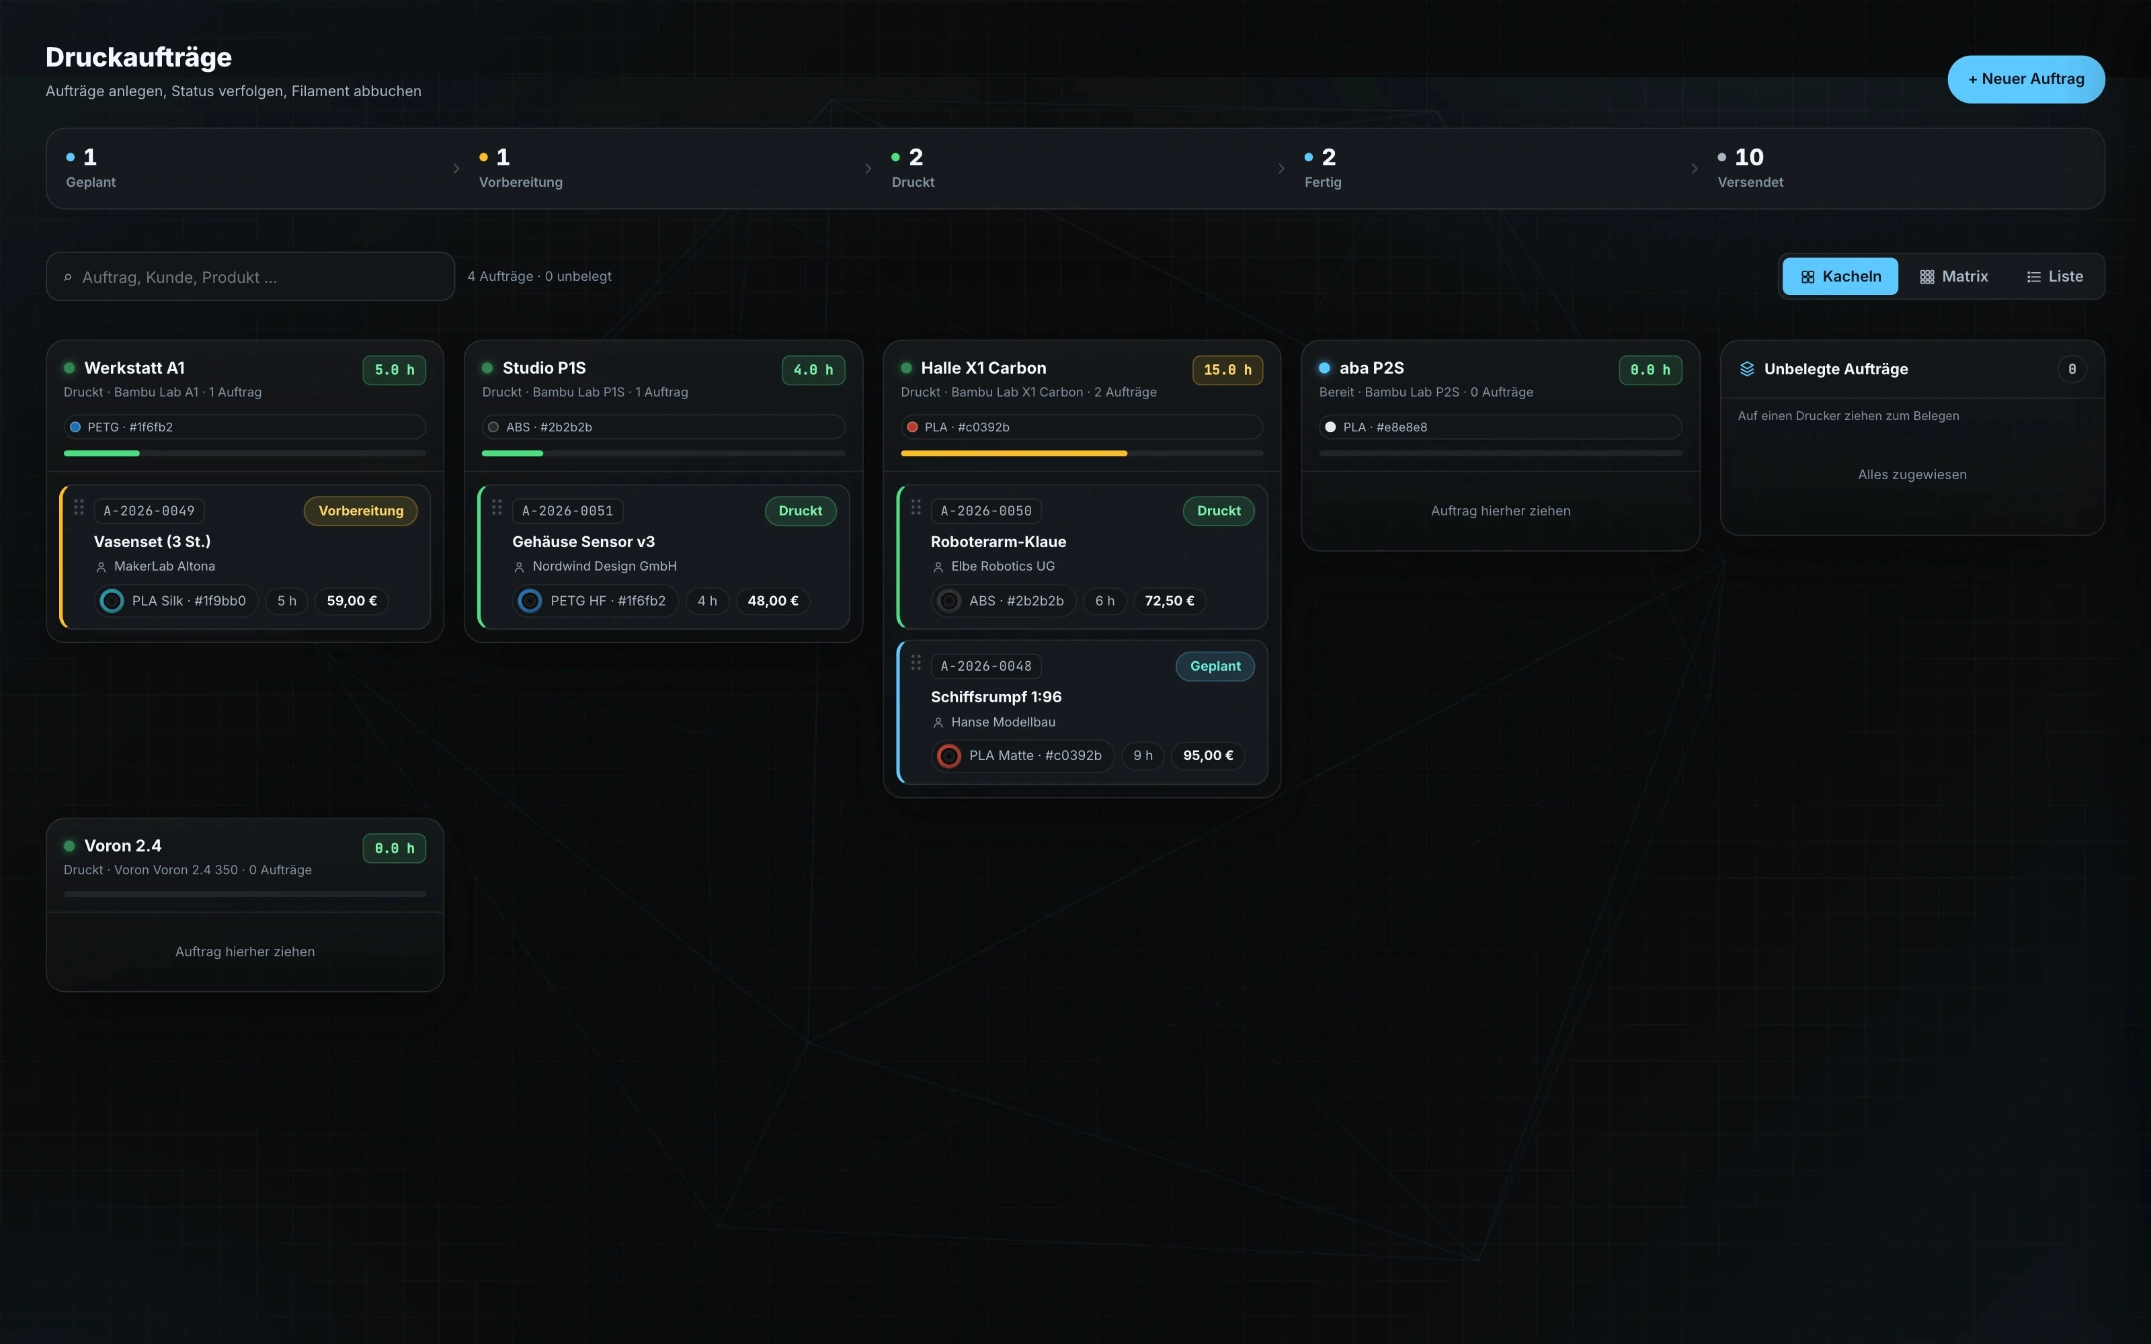Click the PETG HF filament spool icon
This screenshot has width=2151, height=1344.
click(x=530, y=601)
